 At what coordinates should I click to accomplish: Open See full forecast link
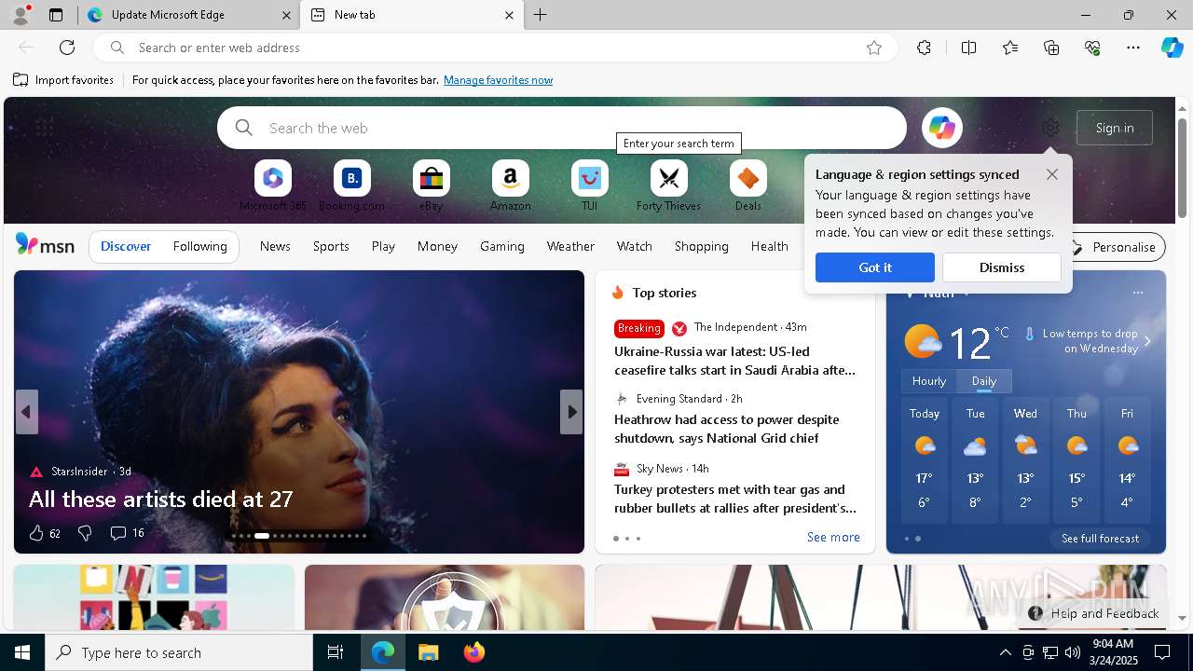click(x=1100, y=539)
